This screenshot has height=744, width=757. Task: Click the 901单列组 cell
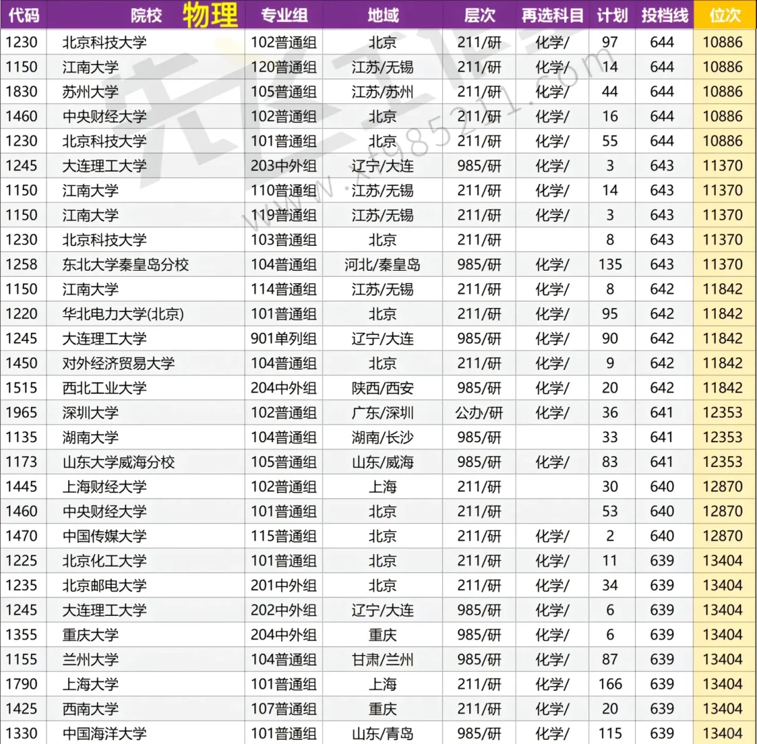283,338
